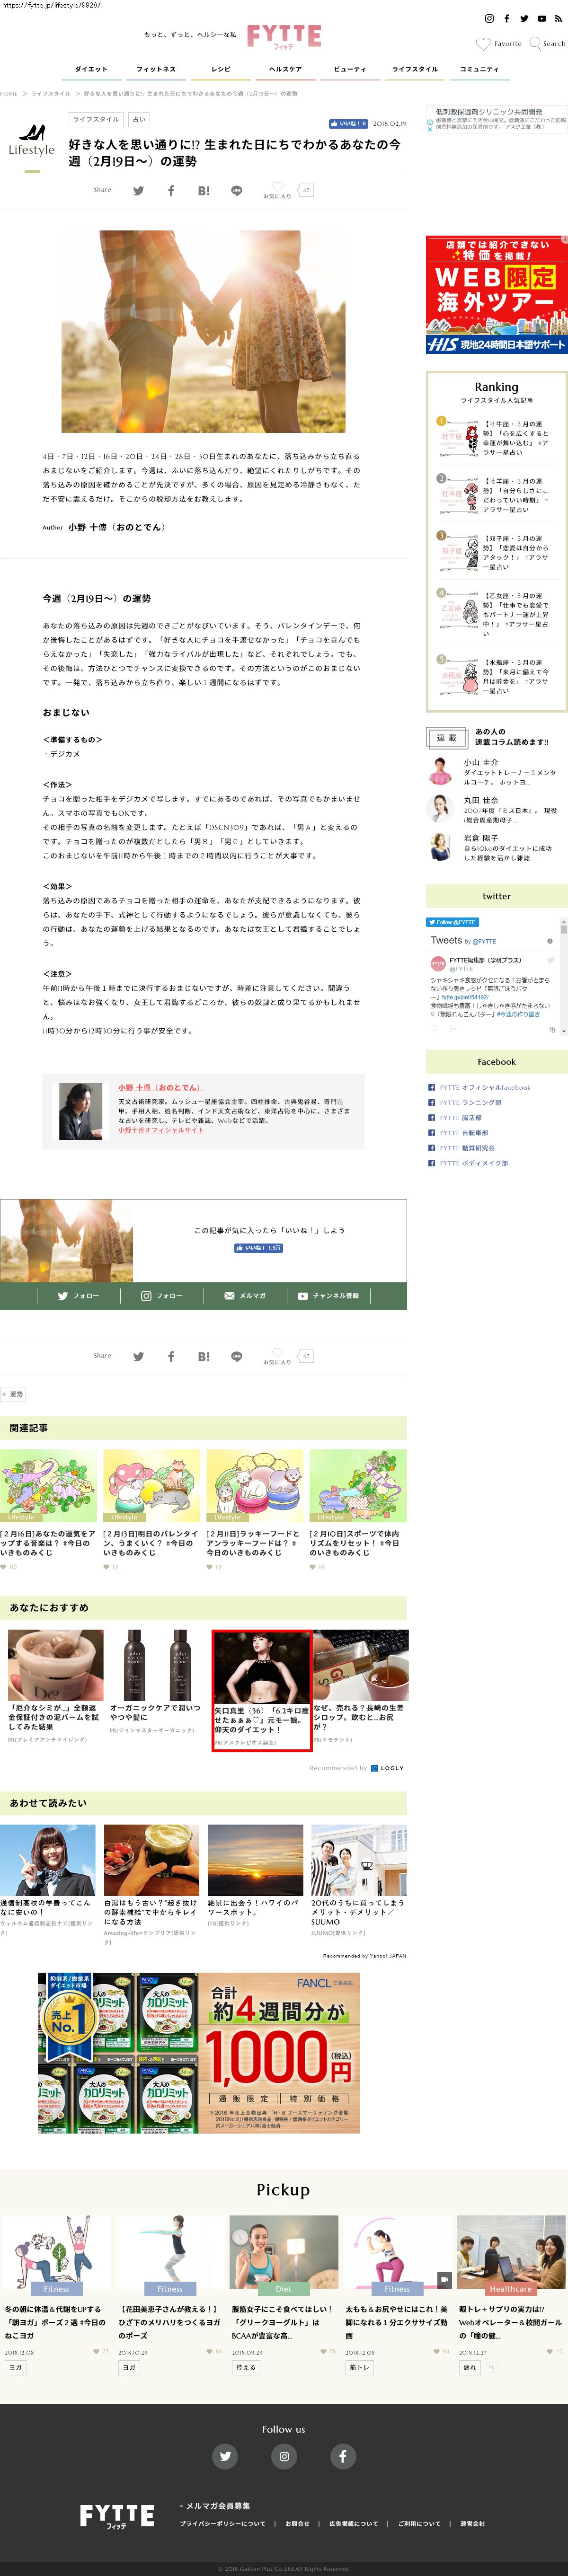Open the ビューティ navigation menu item
Screen dimensions: 568x2576
pos(349,69)
